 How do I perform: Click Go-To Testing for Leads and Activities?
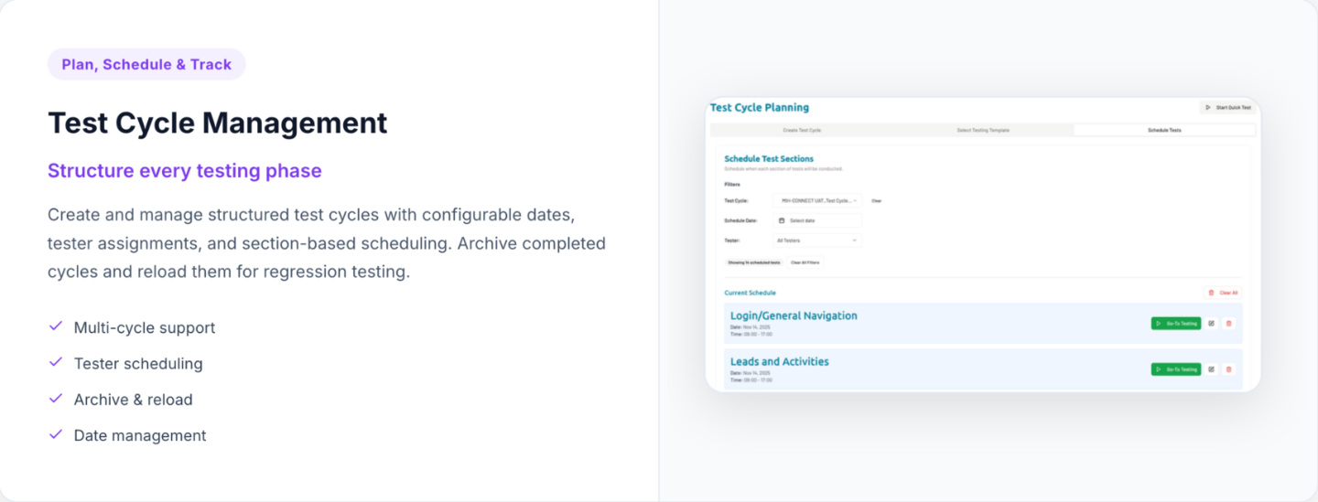(1176, 369)
